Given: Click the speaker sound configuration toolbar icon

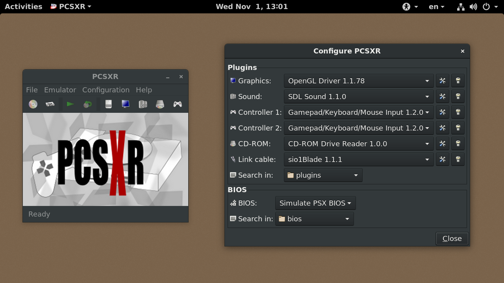Looking at the screenshot, I should pyautogui.click(x=143, y=104).
